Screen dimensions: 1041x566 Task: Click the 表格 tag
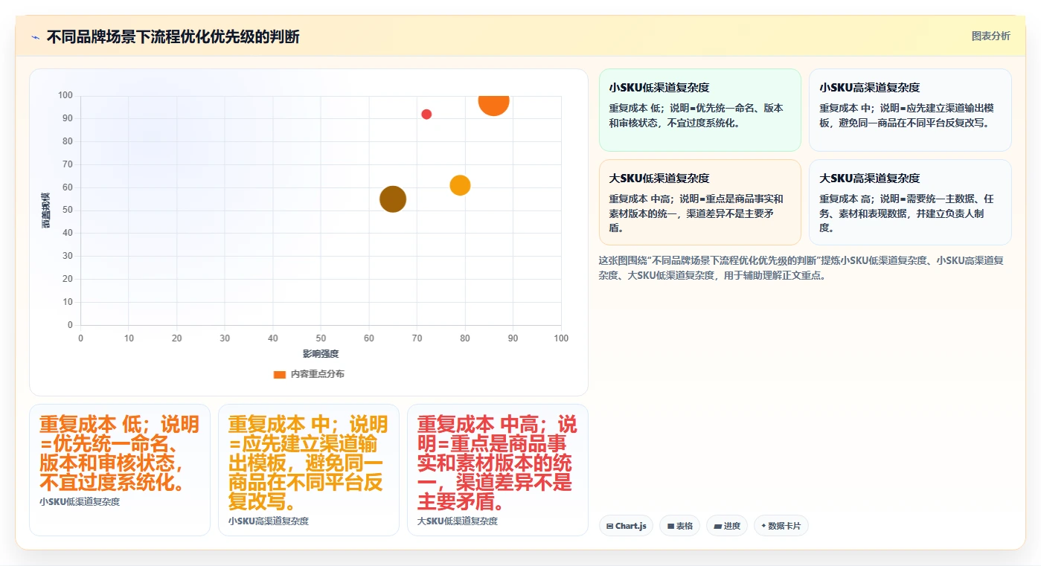679,526
